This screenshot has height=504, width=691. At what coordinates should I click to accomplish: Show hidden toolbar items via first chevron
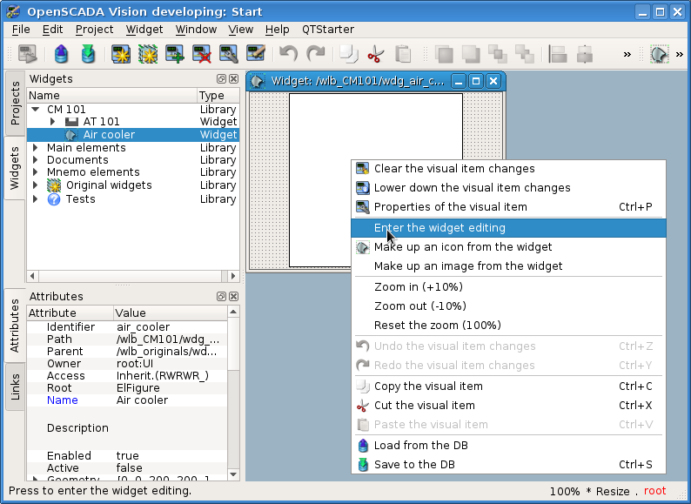(x=627, y=54)
